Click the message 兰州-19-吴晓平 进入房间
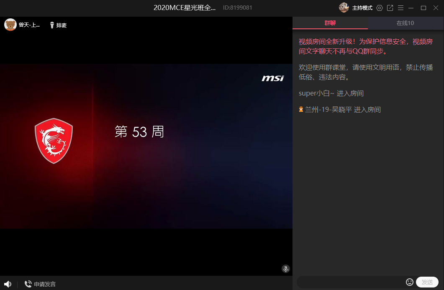 [343, 110]
